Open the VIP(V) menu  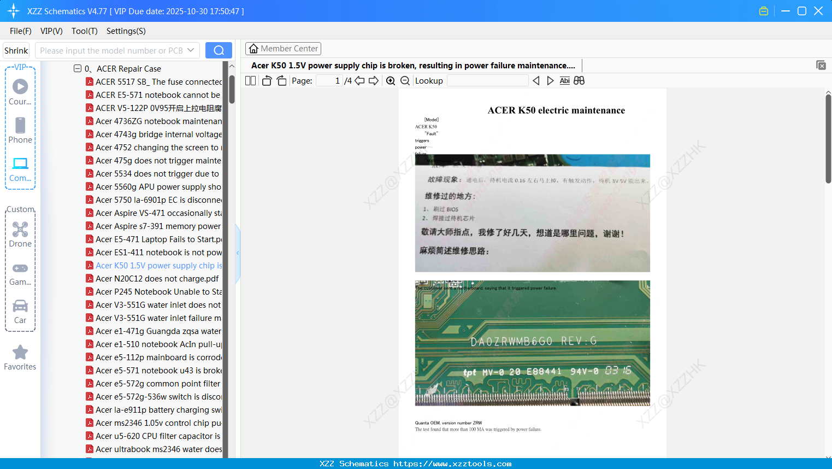click(51, 31)
